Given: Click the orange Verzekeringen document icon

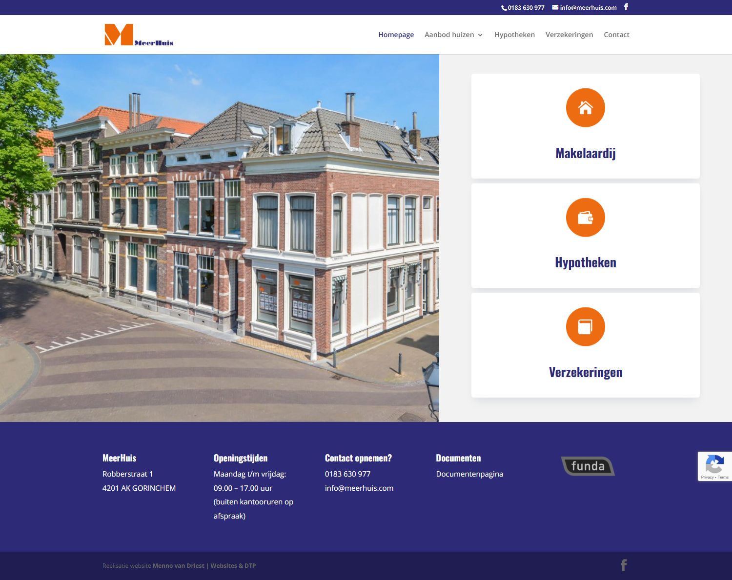Looking at the screenshot, I should pyautogui.click(x=585, y=326).
